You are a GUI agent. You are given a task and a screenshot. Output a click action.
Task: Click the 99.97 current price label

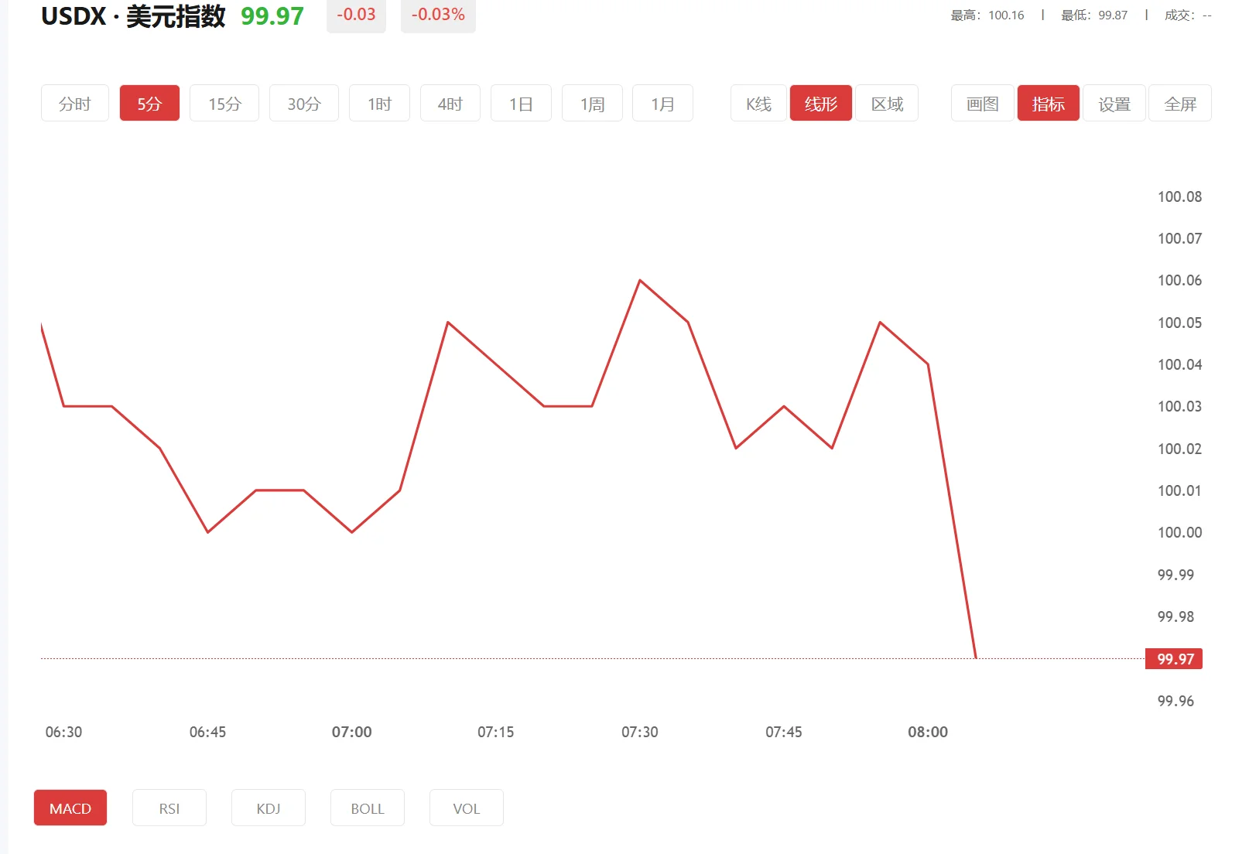tap(1174, 659)
